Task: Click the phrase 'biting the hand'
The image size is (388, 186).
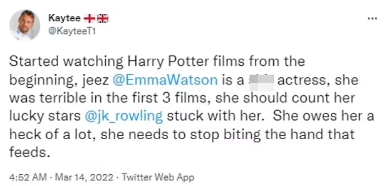Action: point(272,135)
